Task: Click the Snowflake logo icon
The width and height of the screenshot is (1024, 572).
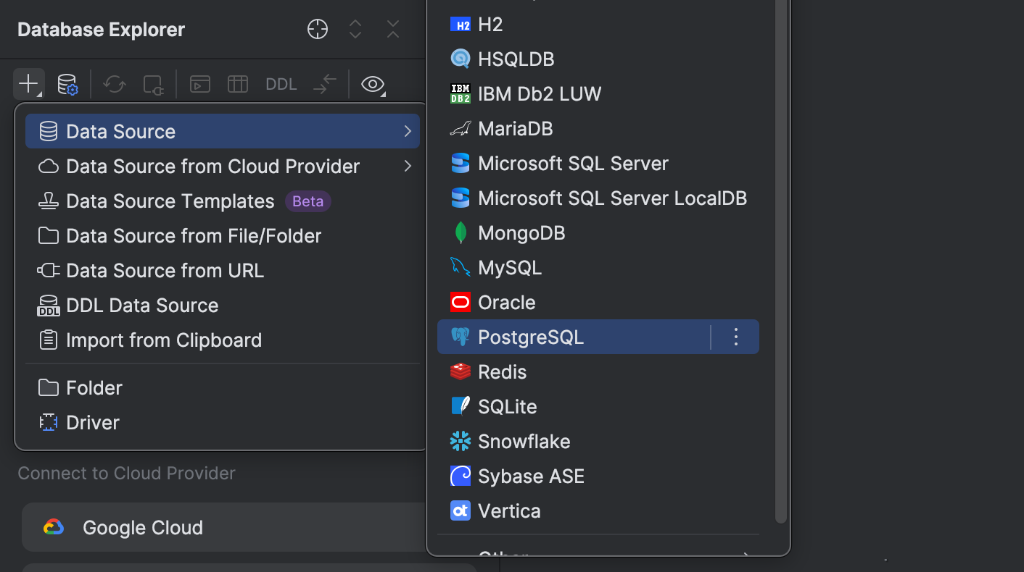Action: (461, 441)
